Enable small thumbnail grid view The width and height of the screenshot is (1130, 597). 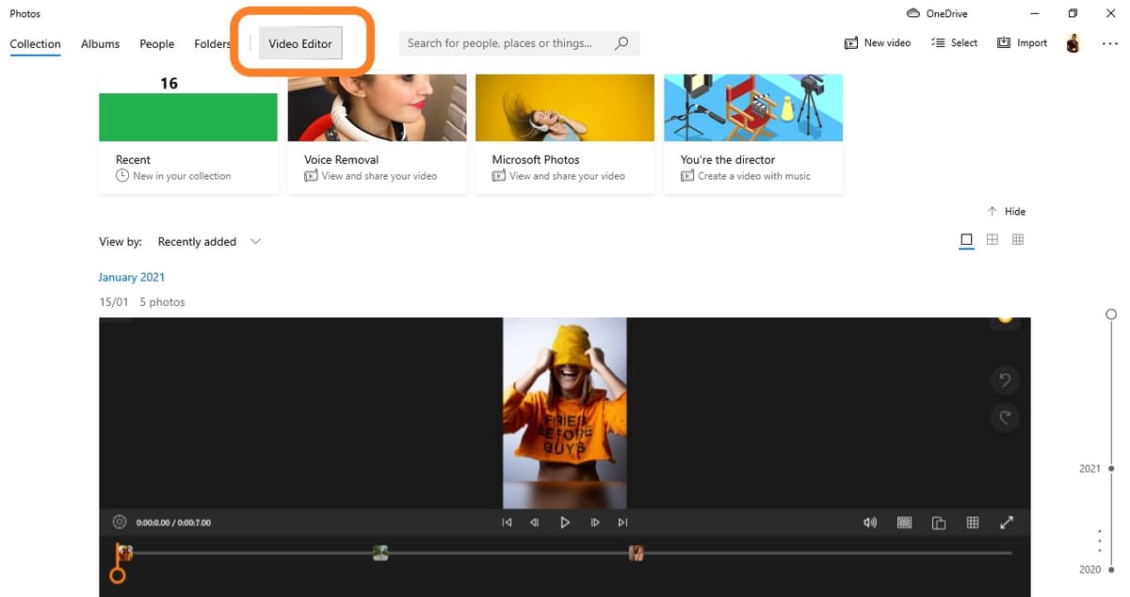(1018, 239)
